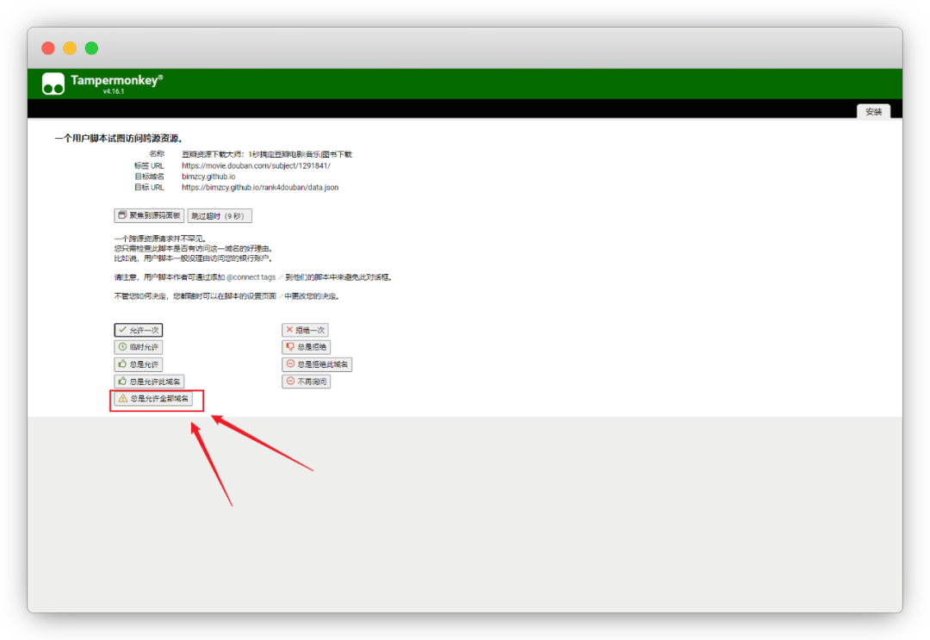Minimize the window with the yellow button
The width and height of the screenshot is (930, 640).
point(70,48)
